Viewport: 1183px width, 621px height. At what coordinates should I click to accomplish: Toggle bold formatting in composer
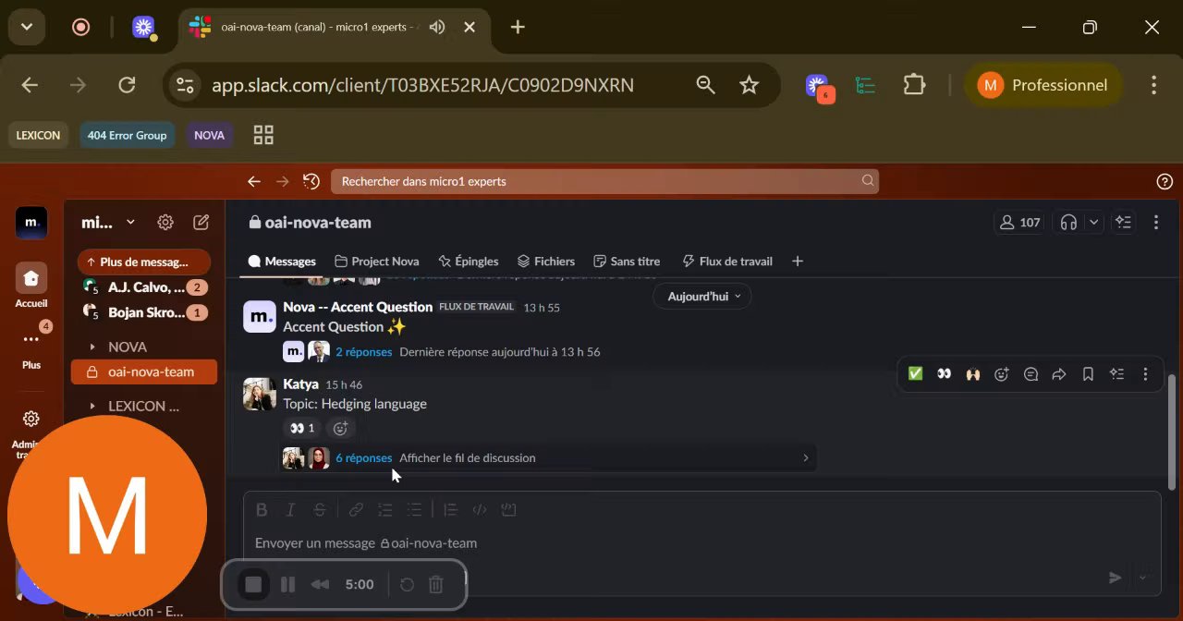262,509
